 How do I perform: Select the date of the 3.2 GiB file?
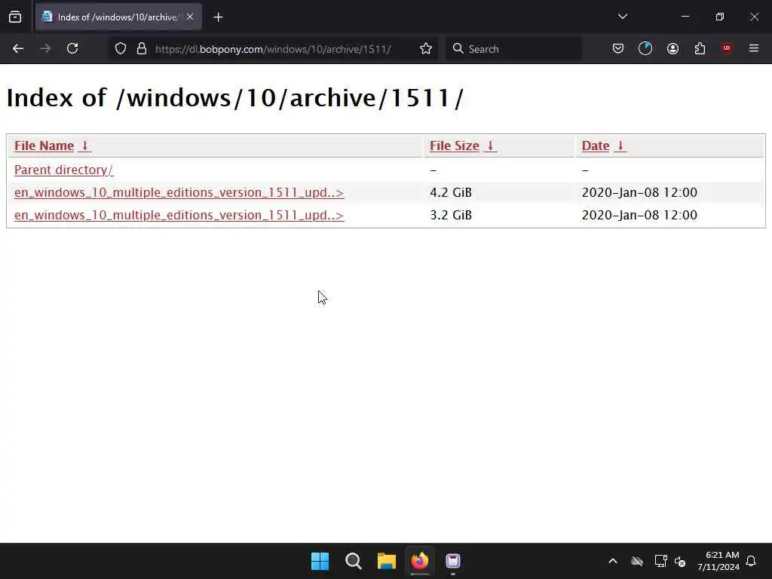tap(639, 215)
